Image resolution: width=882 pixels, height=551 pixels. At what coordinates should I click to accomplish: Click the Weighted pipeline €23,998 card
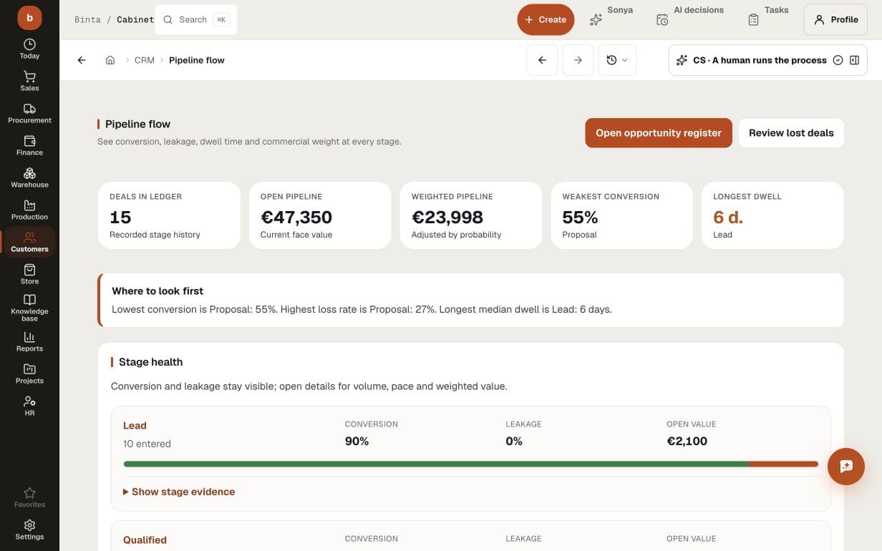point(471,215)
